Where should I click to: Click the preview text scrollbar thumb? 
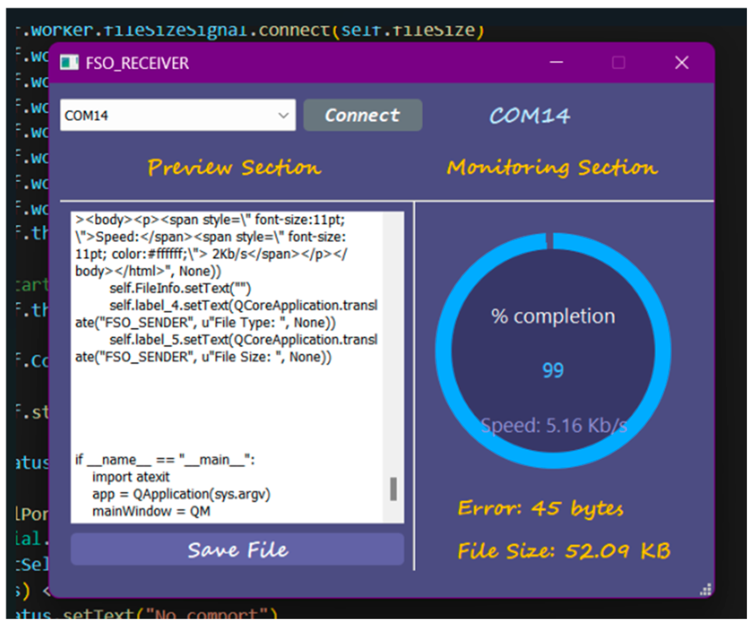[393, 488]
